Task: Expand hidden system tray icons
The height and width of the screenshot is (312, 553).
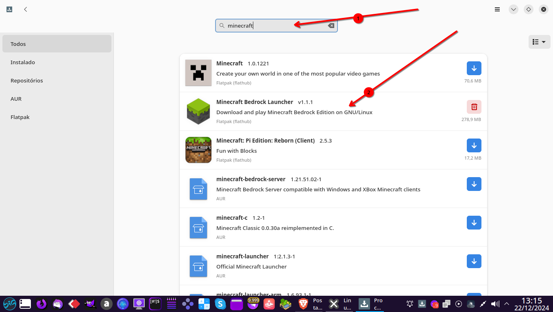Action: pos(507,303)
